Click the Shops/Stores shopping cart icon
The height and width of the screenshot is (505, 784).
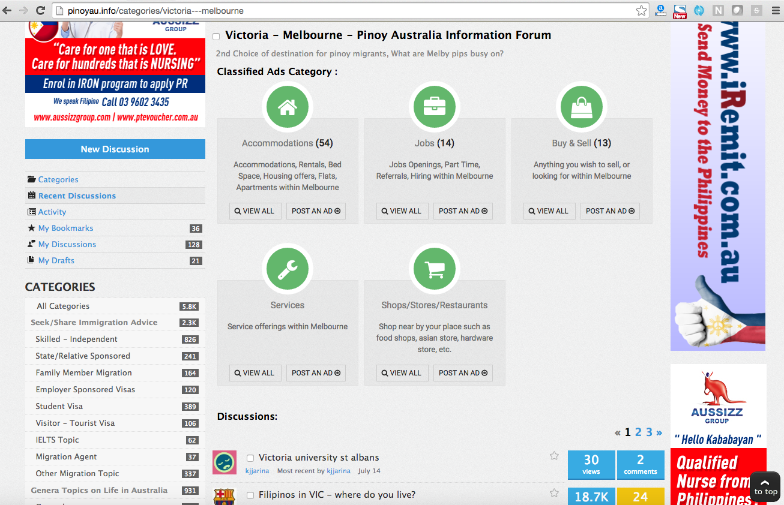coord(434,270)
